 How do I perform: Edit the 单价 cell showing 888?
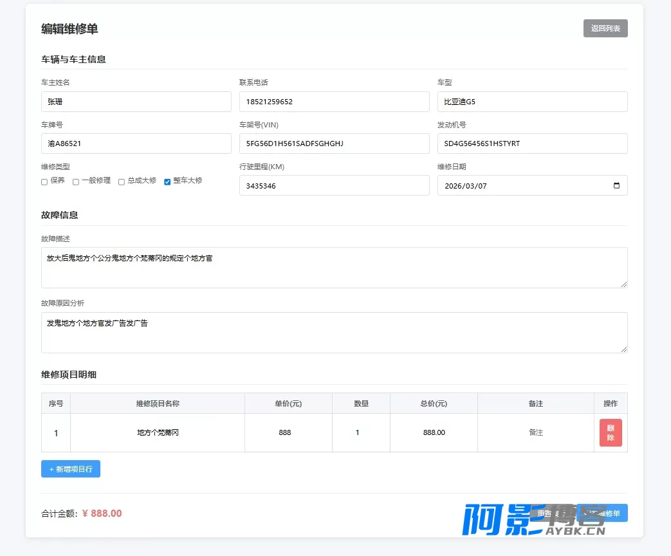tap(288, 432)
